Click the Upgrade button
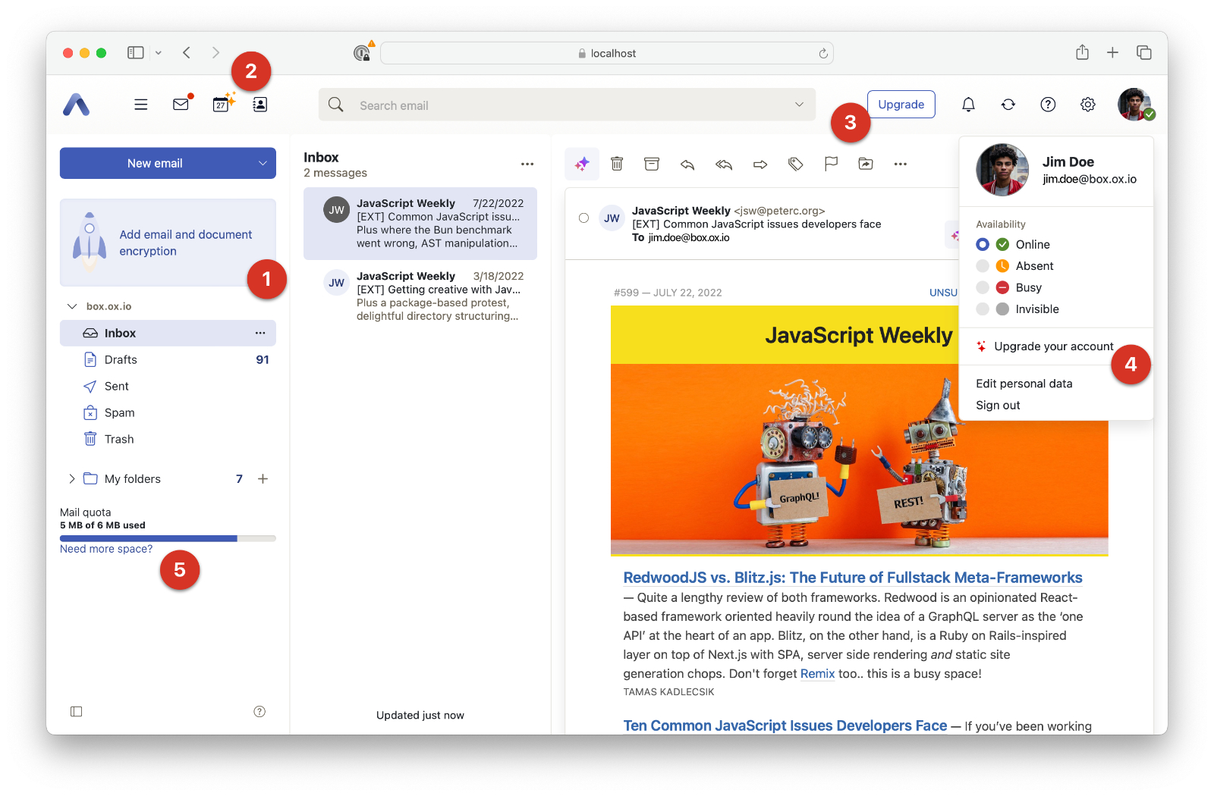1214x796 pixels. point(901,105)
